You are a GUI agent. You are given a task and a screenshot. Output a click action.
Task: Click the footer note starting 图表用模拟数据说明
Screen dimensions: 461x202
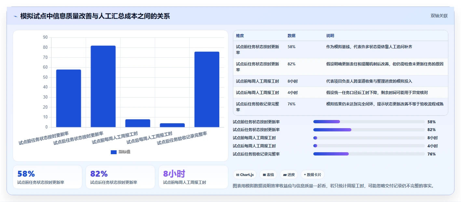click(x=334, y=186)
